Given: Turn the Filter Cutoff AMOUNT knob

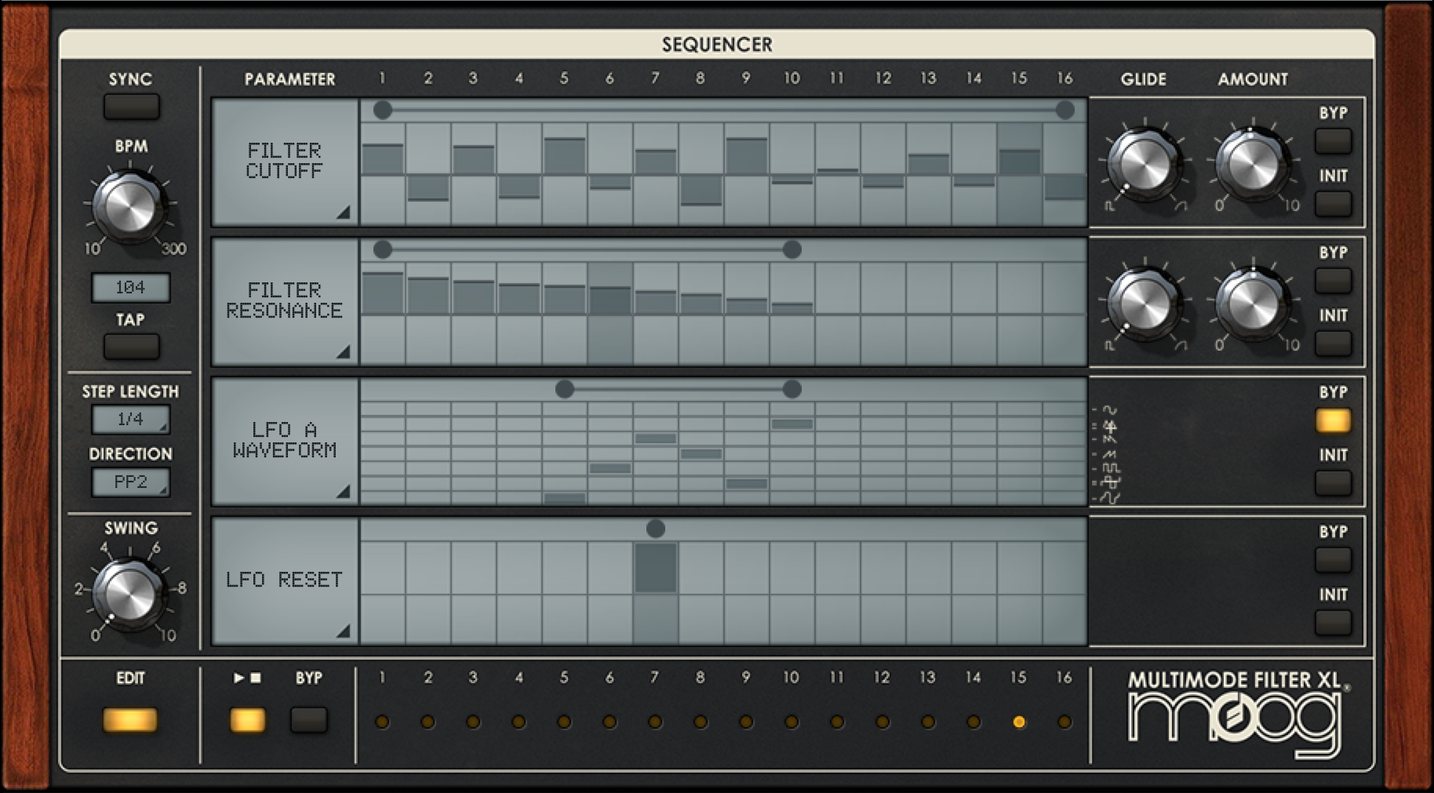Looking at the screenshot, I should pos(1253,164).
